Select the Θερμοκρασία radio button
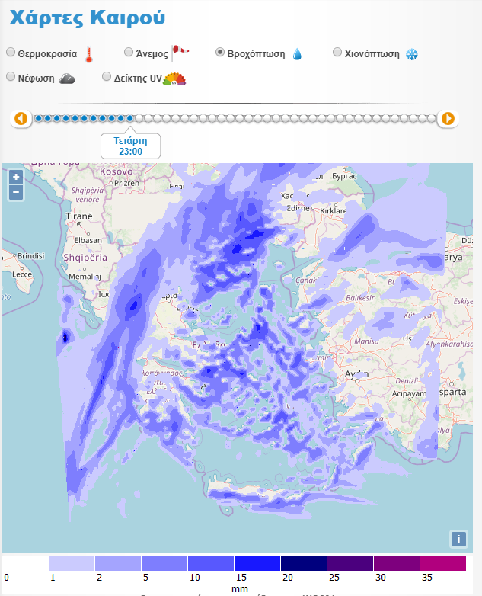 pos(11,52)
